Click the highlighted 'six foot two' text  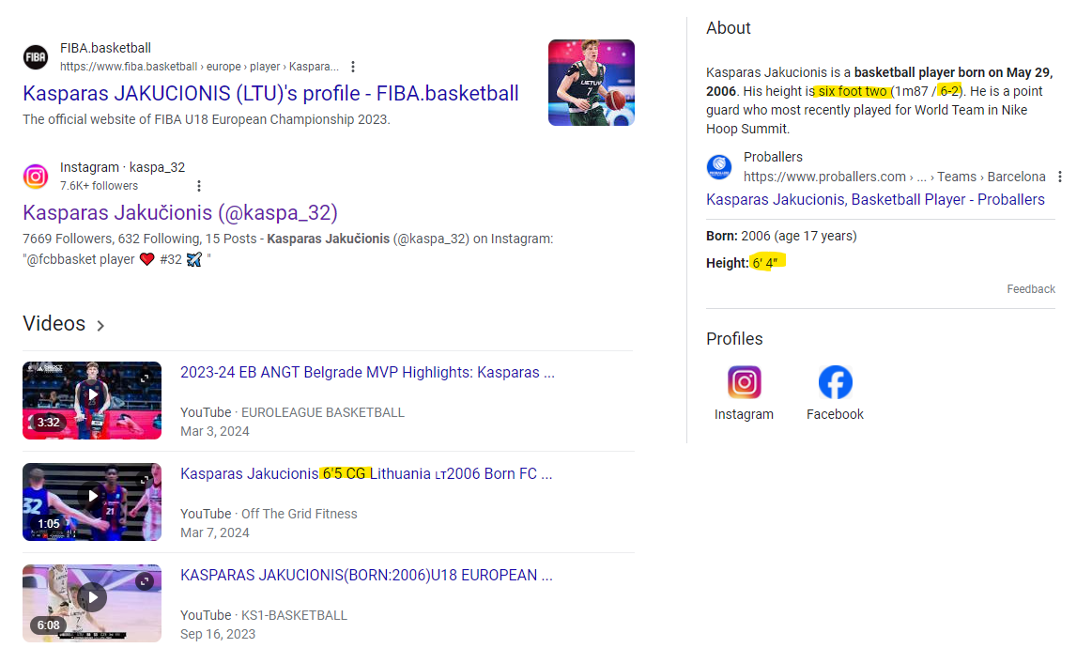click(853, 91)
